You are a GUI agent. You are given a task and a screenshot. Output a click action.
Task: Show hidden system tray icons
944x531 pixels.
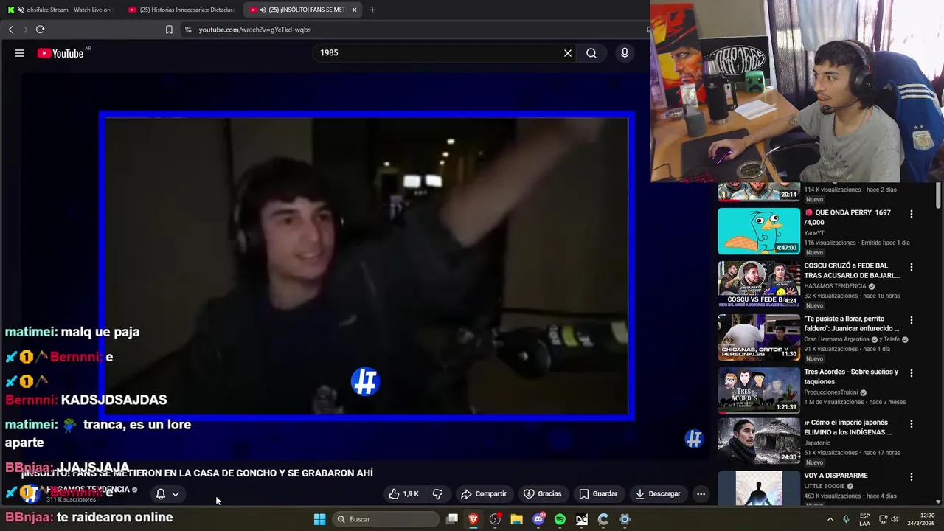click(830, 519)
